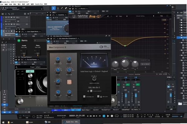187x124 pixels.
Task: Unsolo mixer channel 8 green S button
Action: point(128,85)
